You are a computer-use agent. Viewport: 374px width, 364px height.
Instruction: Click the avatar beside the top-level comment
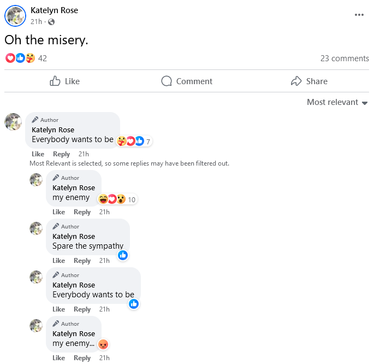pos(13,122)
